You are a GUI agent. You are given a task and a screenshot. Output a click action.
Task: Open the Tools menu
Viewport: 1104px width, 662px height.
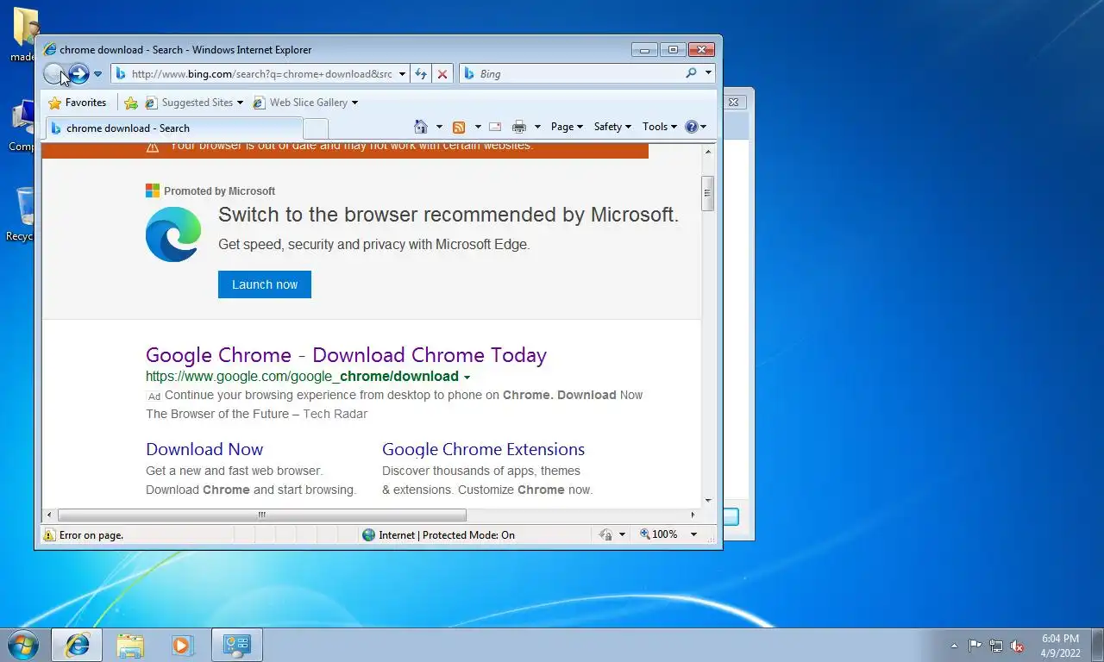point(660,127)
